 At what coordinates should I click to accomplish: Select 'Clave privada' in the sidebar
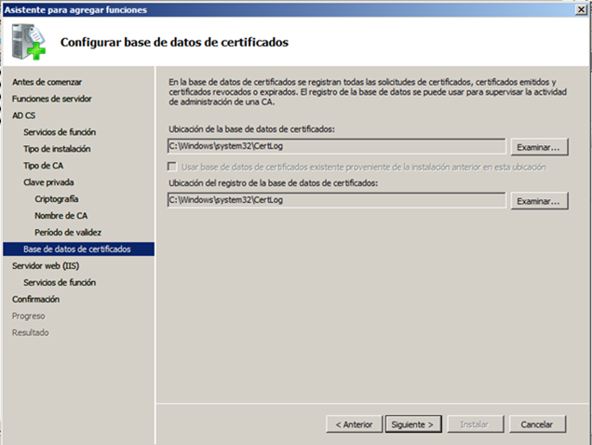point(48,182)
